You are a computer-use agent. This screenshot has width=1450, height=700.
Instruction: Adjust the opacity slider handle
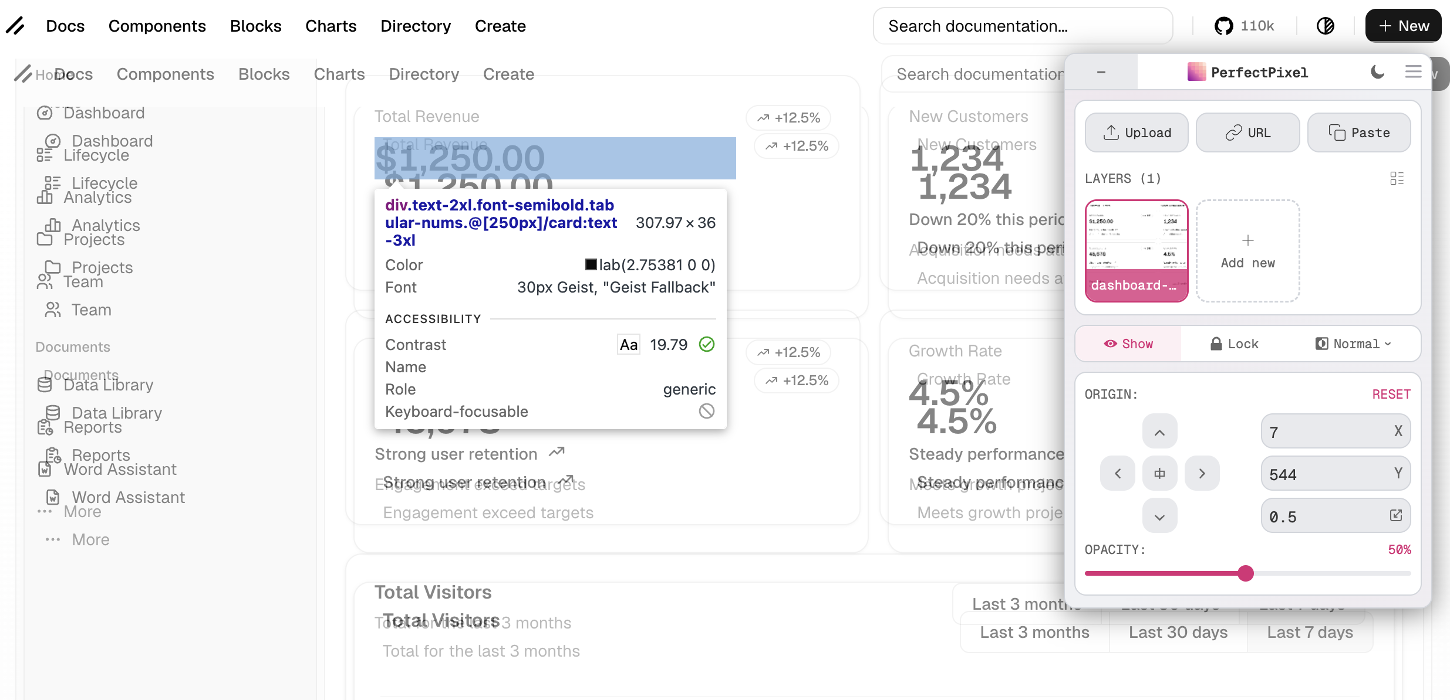click(x=1245, y=573)
